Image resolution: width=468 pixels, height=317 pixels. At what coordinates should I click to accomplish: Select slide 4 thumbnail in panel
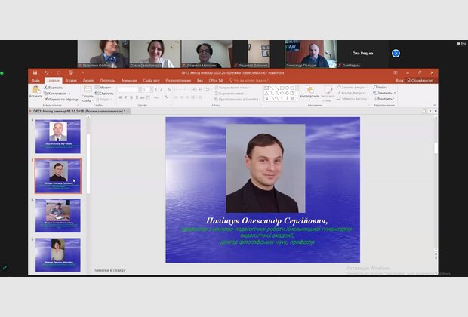(x=58, y=216)
